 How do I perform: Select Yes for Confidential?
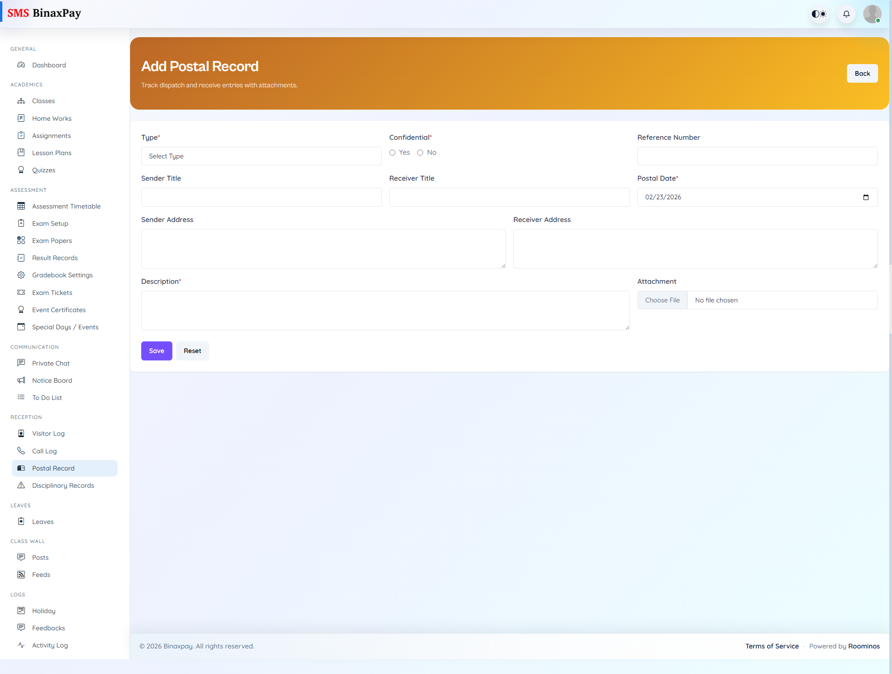coord(393,152)
